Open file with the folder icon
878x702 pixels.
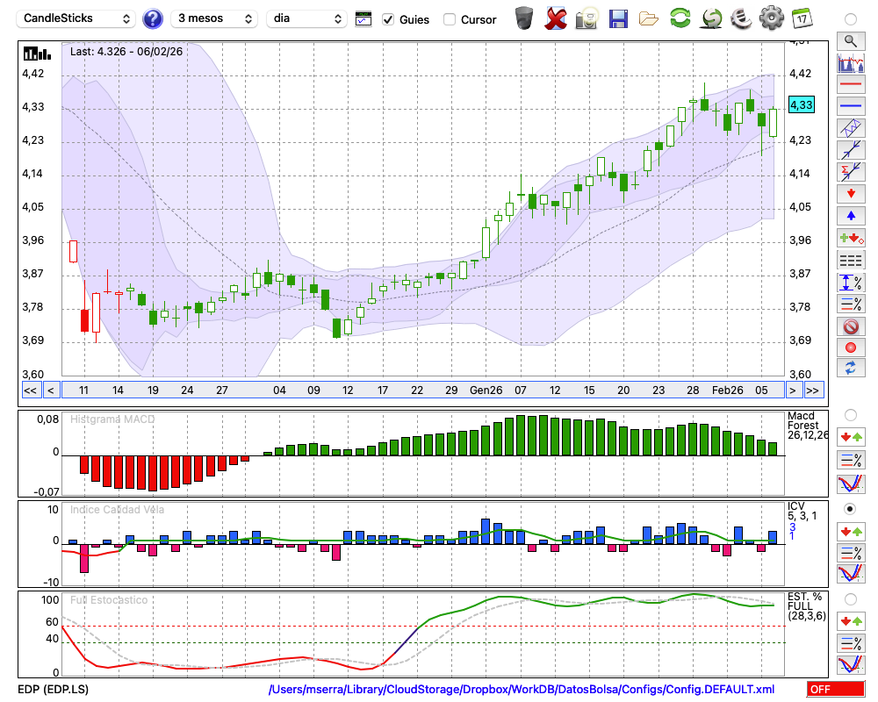coord(649,19)
